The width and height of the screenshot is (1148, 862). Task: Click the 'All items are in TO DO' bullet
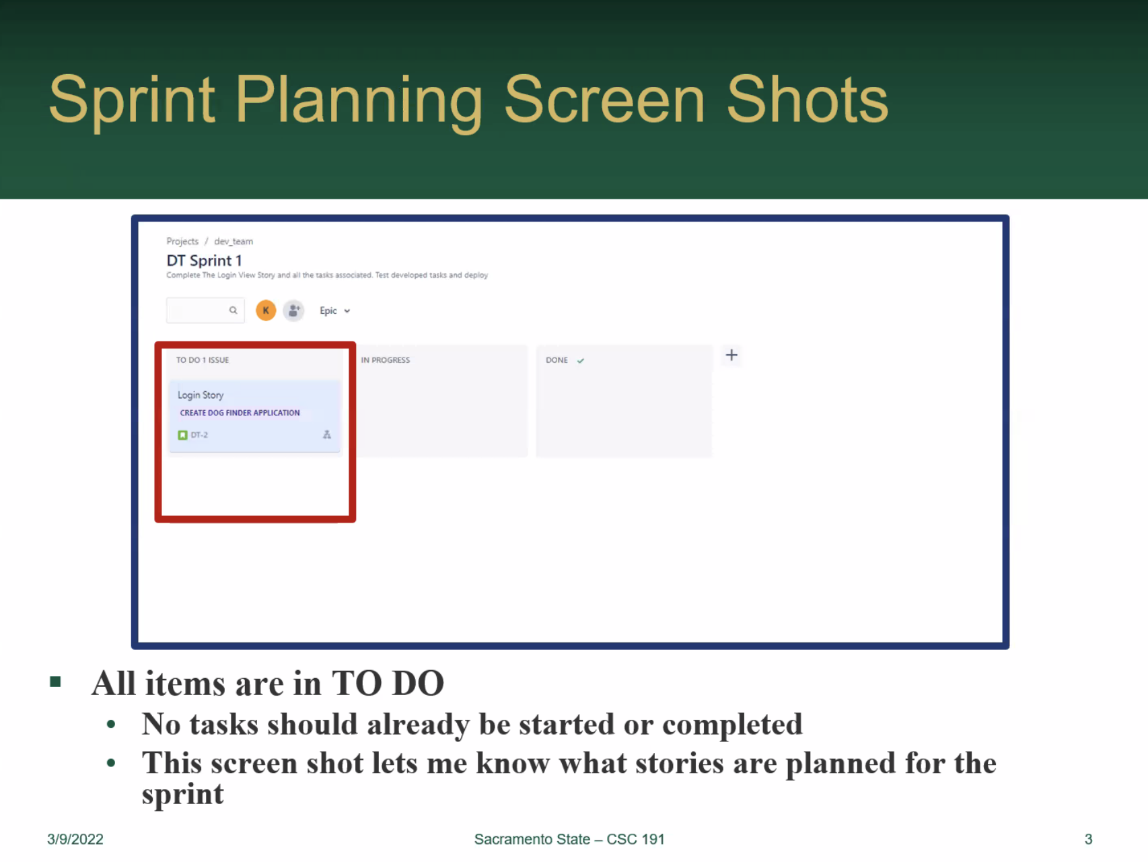tap(268, 683)
